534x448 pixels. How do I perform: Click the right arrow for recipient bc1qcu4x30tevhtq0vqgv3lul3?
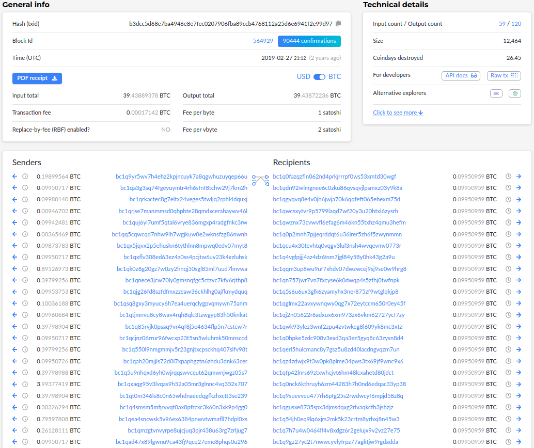pos(519,246)
